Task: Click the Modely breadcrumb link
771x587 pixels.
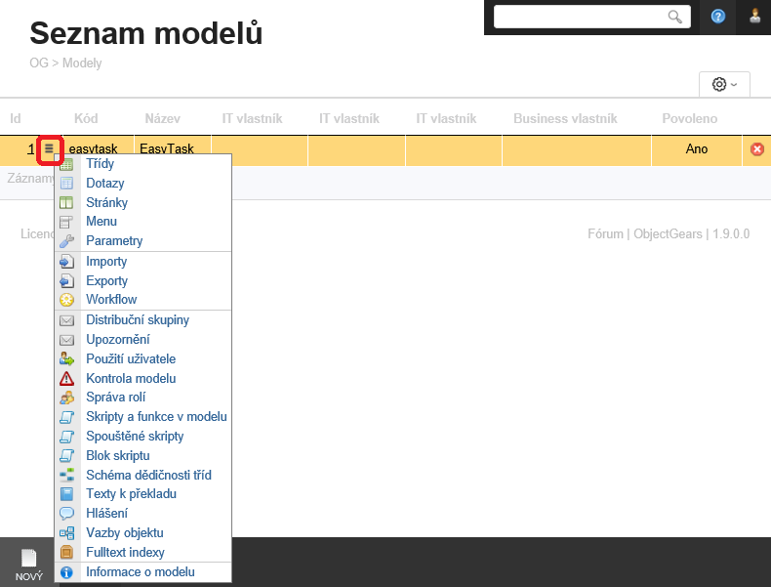Action: (82, 63)
